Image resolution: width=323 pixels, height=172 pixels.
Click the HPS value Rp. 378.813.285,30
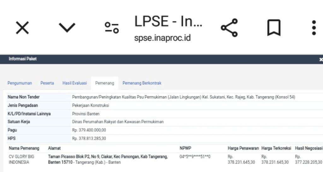89,138
